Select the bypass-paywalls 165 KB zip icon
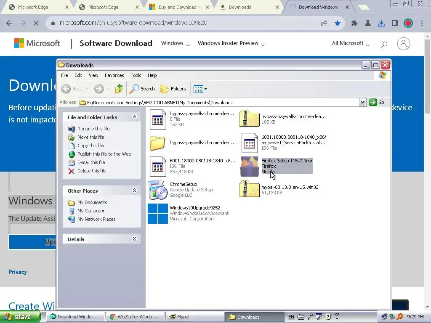 tap(249, 118)
